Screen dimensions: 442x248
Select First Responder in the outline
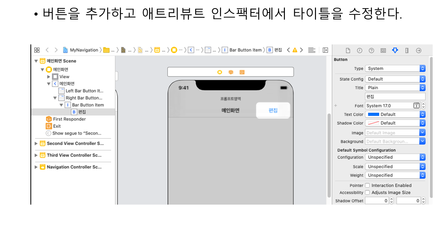(69, 119)
